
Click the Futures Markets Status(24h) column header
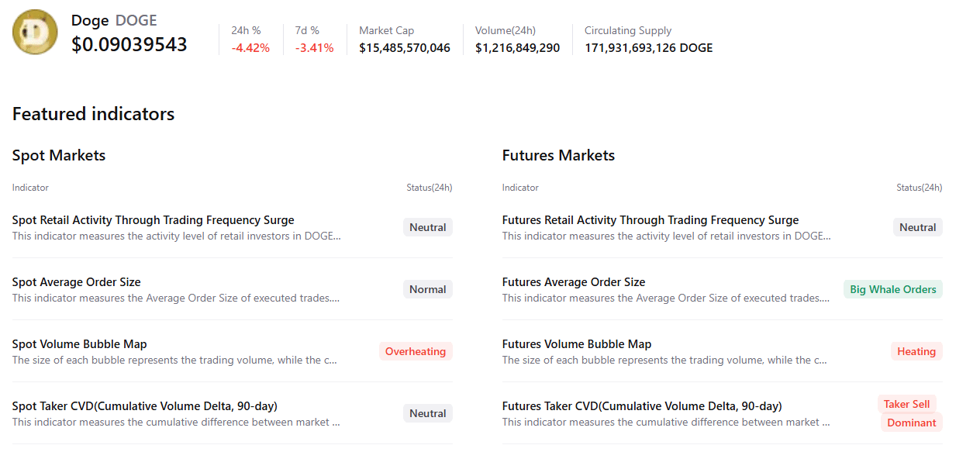pos(920,188)
